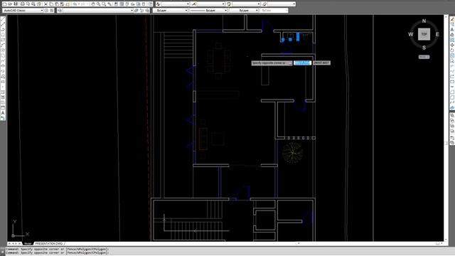This screenshot has height=256, width=455.
Task: Open the Layer Properties Manager icon
Action: [x=60, y=11]
